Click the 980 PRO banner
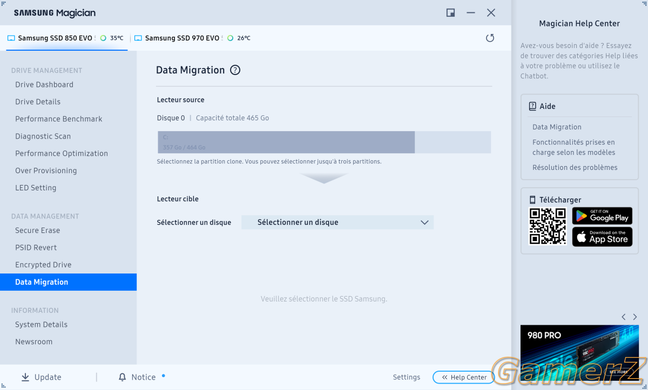Screen dimensions: 648x390 [579, 353]
